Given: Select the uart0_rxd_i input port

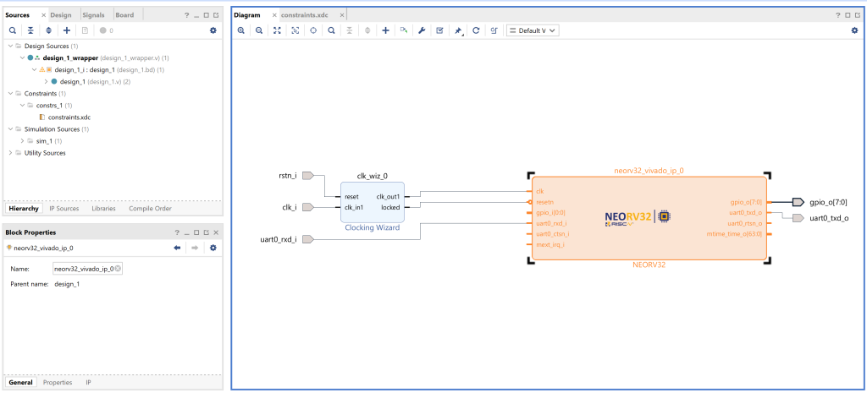Looking at the screenshot, I should [x=308, y=239].
